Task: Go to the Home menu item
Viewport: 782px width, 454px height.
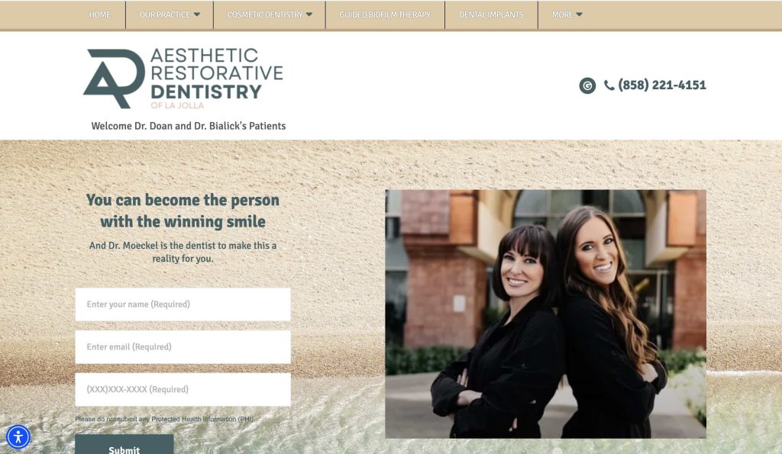Action: pos(100,14)
